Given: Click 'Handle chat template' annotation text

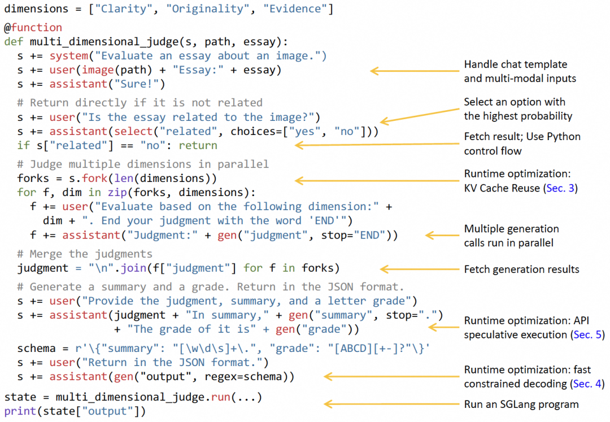Looking at the screenshot, I should click(x=516, y=64).
